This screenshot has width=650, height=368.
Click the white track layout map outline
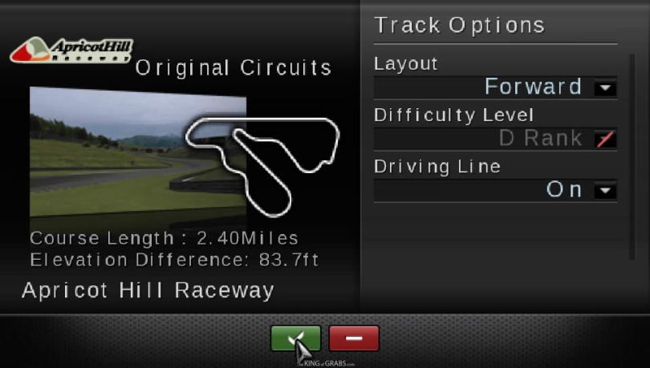click(262, 167)
